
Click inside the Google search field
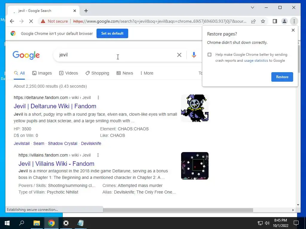(x=117, y=55)
